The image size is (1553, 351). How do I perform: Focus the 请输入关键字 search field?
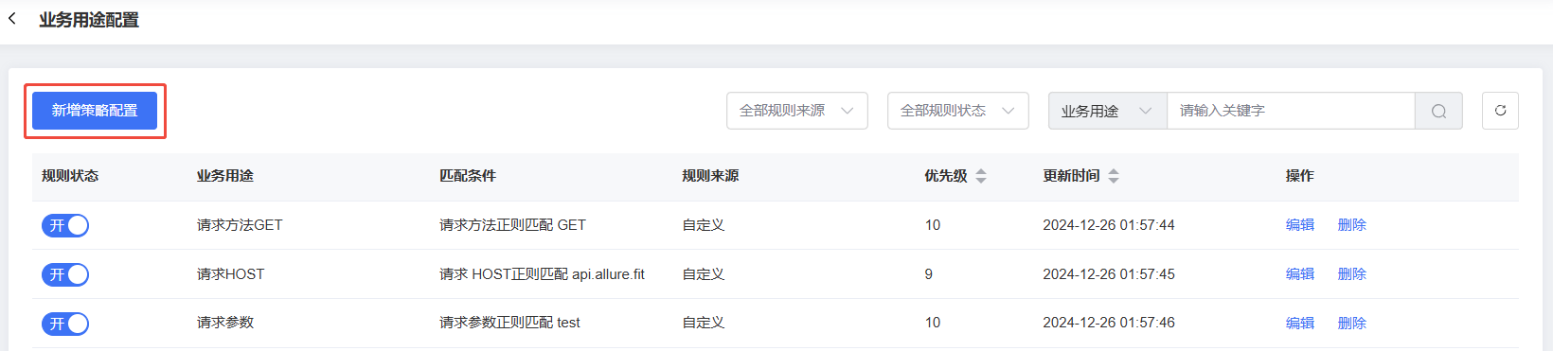(1291, 111)
